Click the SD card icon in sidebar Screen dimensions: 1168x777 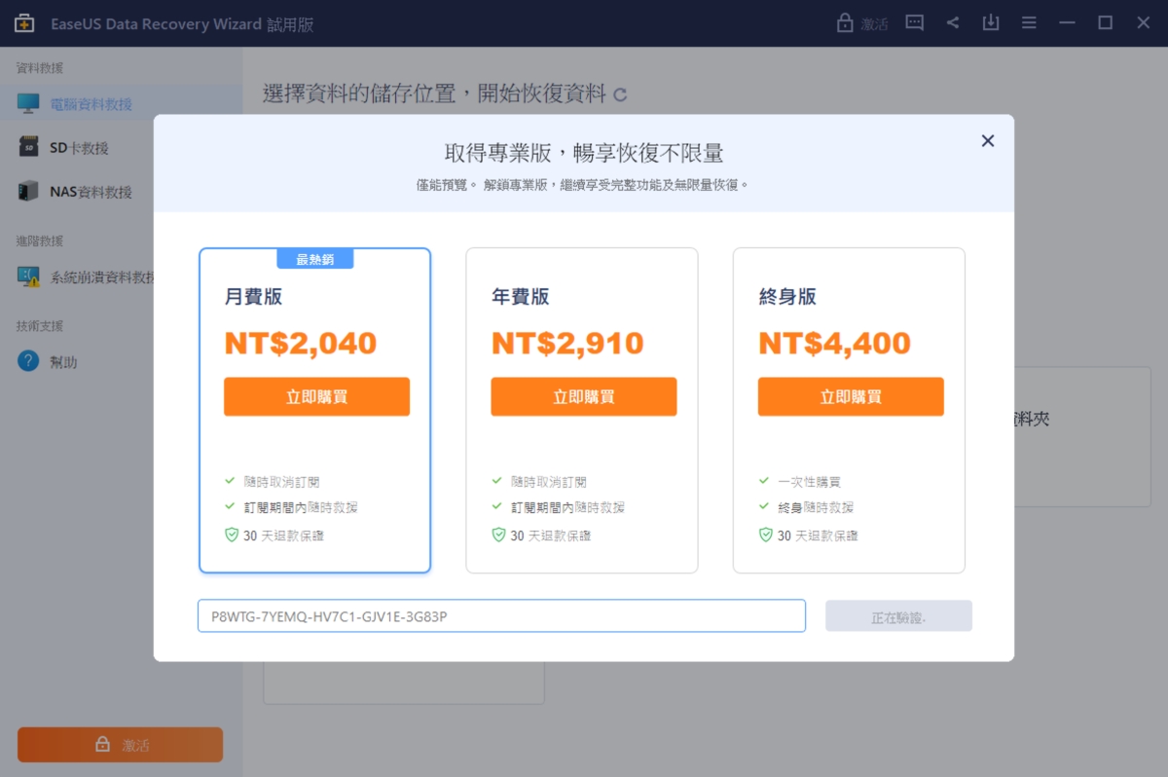[x=28, y=147]
